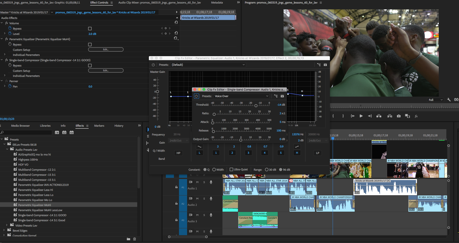Image resolution: width=459 pixels, height=243 pixels.
Task: Export a frame with camera icon
Action: (x=399, y=116)
